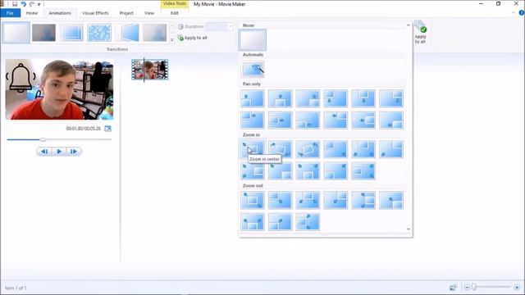Select the dark gray crossfade transition
The height and width of the screenshot is (295, 525).
[x=43, y=33]
